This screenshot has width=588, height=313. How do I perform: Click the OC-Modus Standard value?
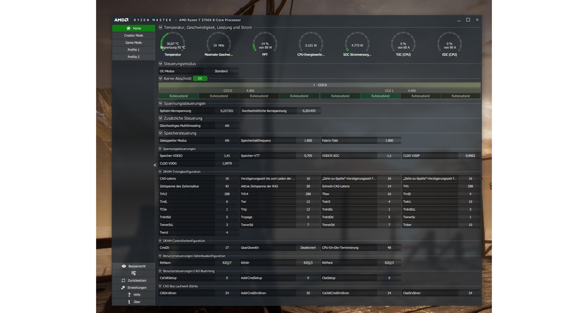[221, 71]
